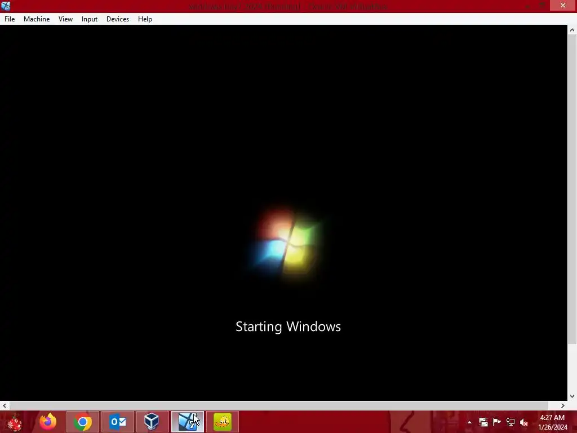Click the Starting Windows text in VM

(x=288, y=326)
